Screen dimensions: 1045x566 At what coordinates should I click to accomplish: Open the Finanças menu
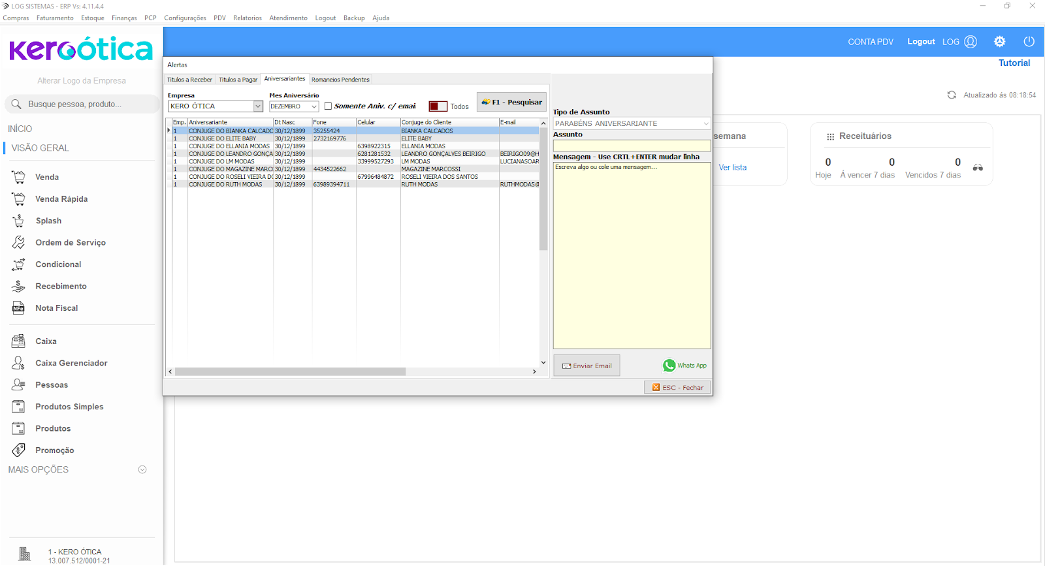point(124,18)
